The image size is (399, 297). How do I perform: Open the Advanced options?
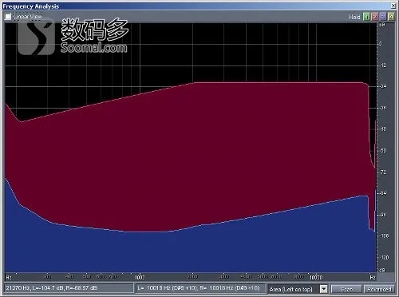(379, 289)
